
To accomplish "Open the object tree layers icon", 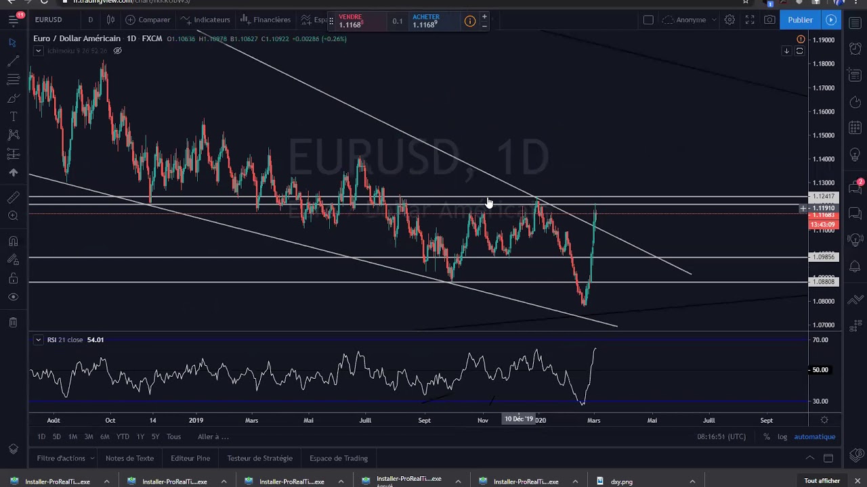I will coord(13,449).
